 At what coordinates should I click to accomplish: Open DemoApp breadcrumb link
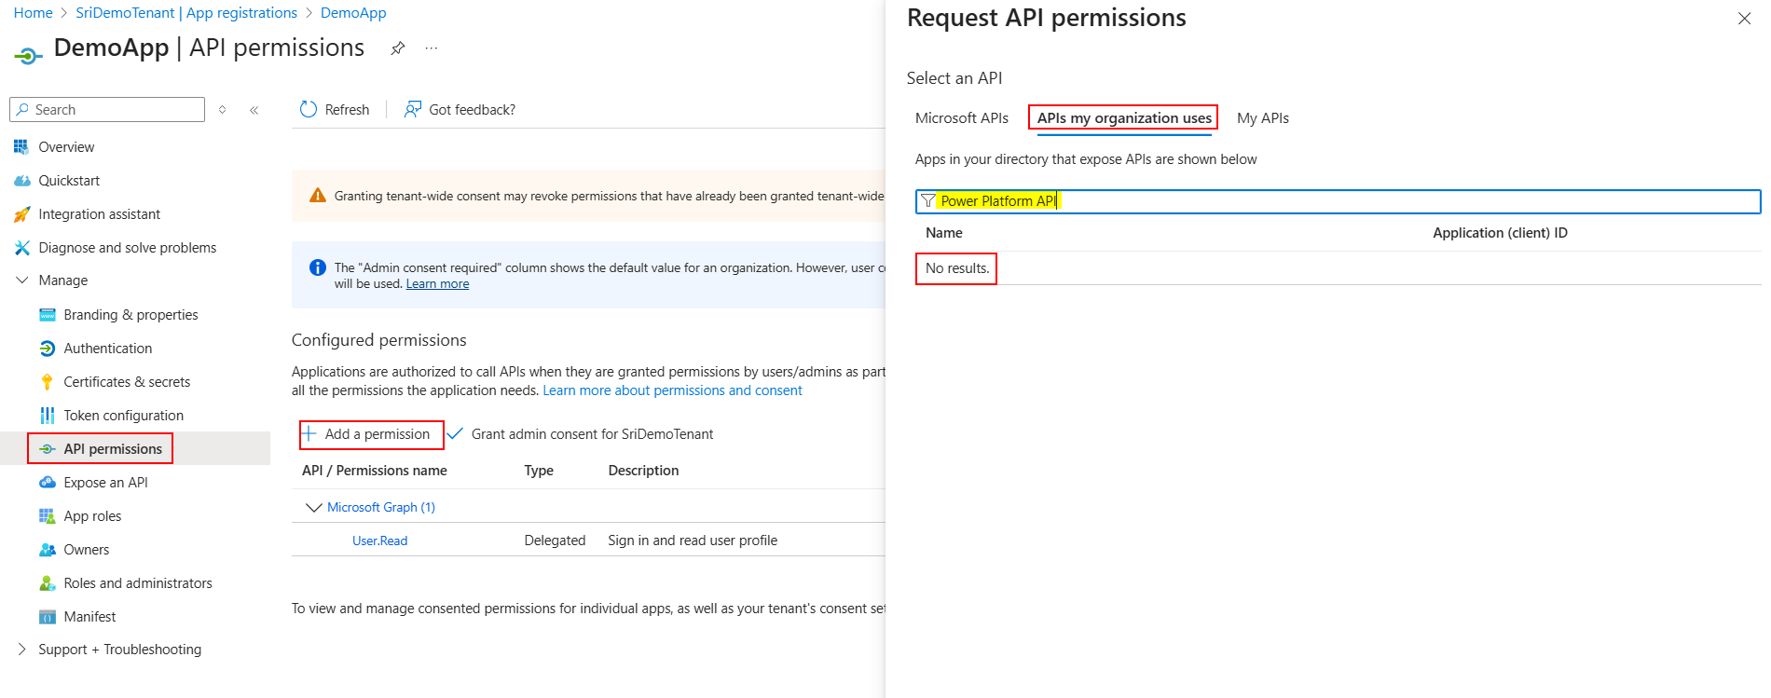(353, 13)
